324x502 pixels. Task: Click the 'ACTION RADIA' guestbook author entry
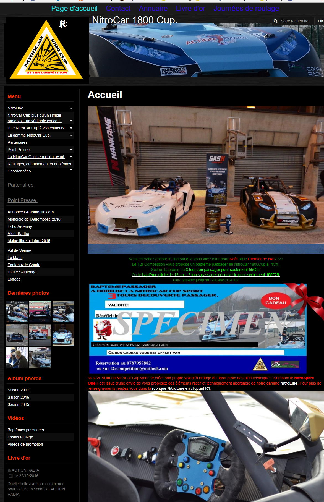tap(25, 470)
